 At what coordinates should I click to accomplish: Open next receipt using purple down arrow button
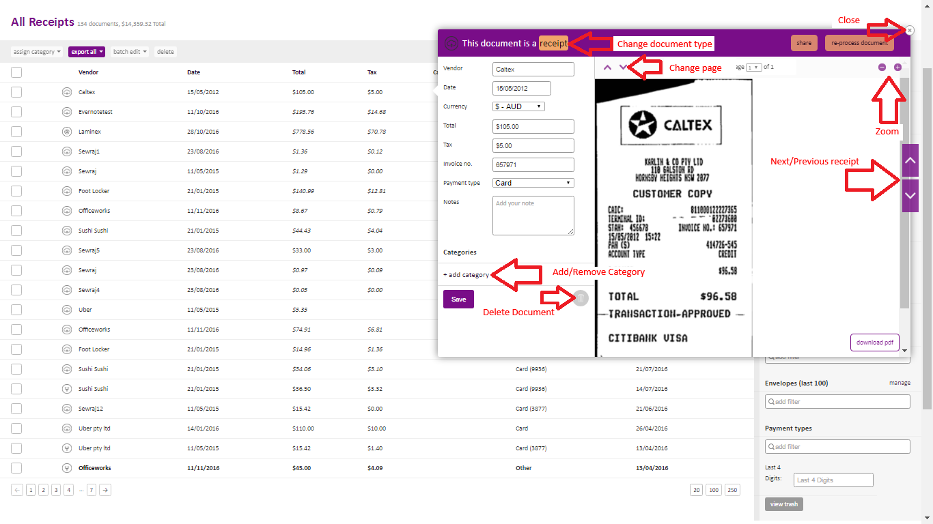pos(910,196)
